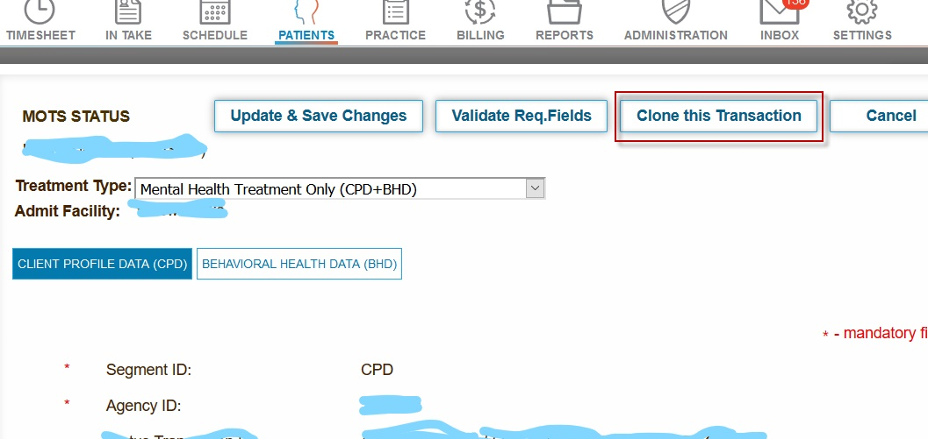Click the red Inbox unread count badge
This screenshot has height=439, width=928.
coord(795,4)
